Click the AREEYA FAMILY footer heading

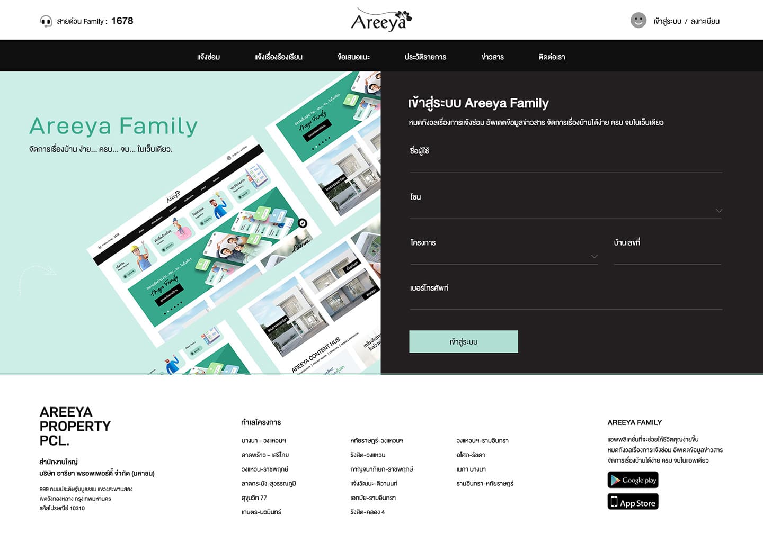tap(634, 422)
